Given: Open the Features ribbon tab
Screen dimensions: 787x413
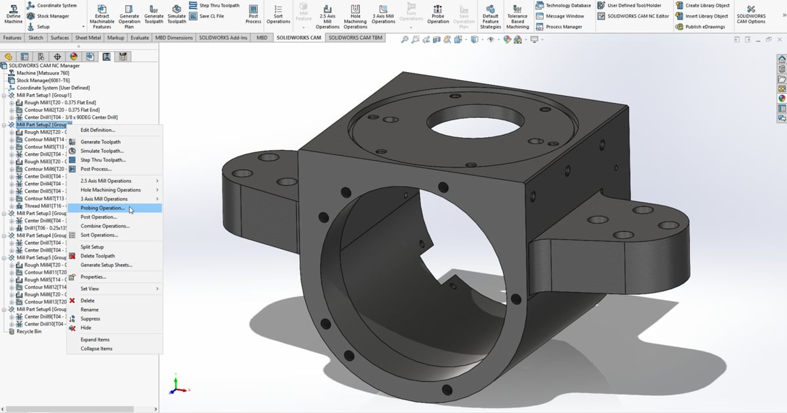Looking at the screenshot, I should pos(12,37).
